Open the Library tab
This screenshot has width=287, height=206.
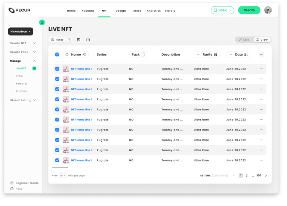coord(170,10)
